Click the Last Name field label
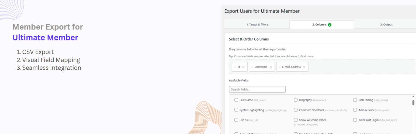Image resolution: width=416 pixels, height=134 pixels. [x=246, y=100]
